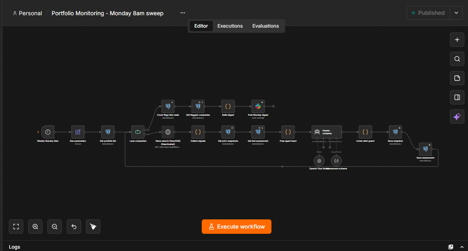Zoom out of the canvas
Viewport: 468px width, 251px height.
(55, 227)
